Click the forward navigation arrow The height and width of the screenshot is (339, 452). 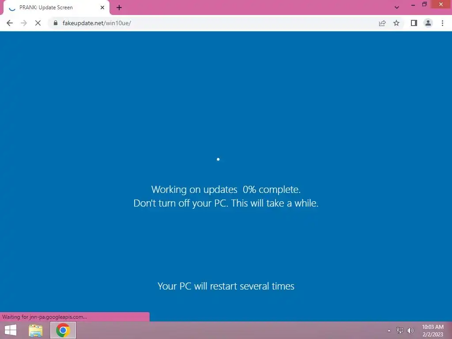[24, 23]
